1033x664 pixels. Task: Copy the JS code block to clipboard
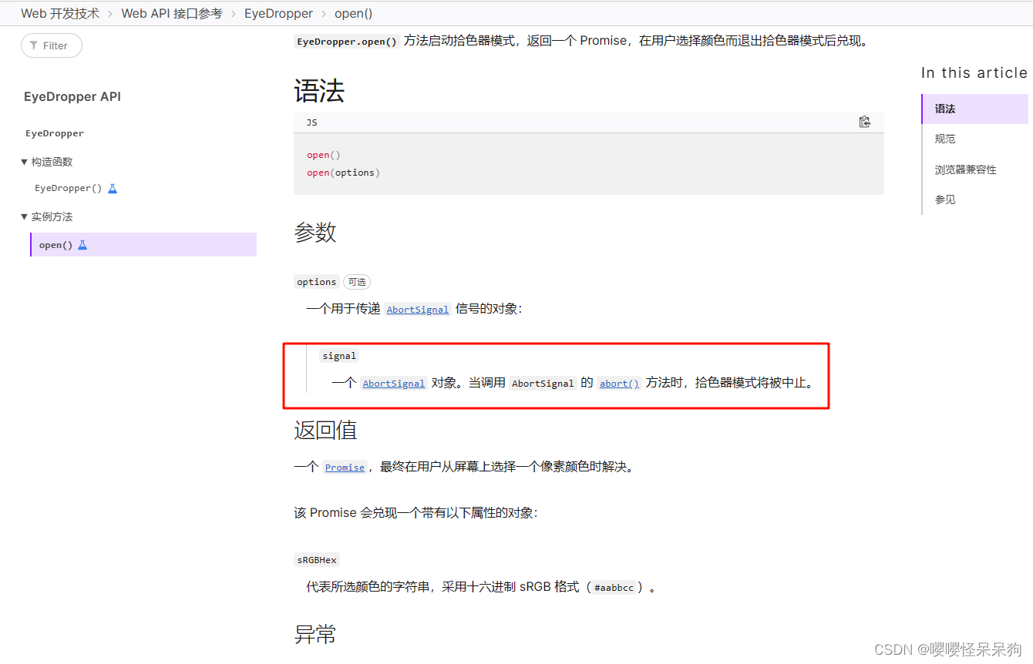point(864,122)
